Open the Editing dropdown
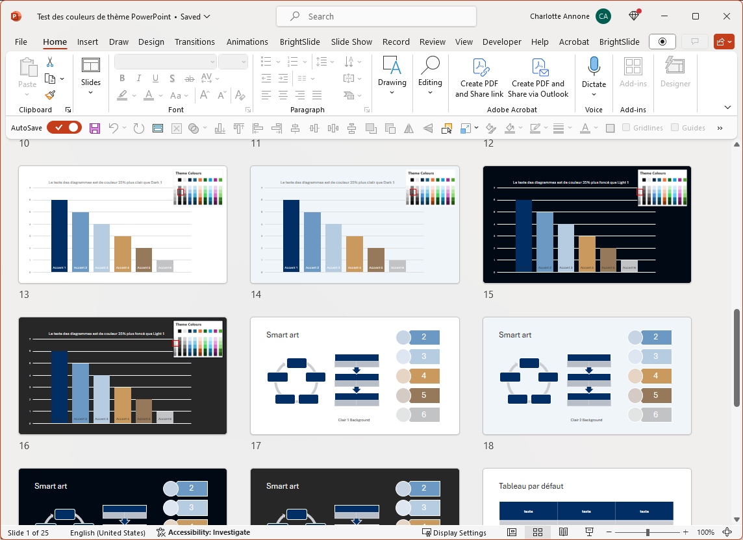Viewport: 743px width, 540px height. point(430,76)
